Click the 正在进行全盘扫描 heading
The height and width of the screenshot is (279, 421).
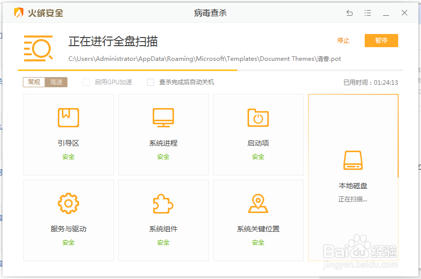pos(113,42)
